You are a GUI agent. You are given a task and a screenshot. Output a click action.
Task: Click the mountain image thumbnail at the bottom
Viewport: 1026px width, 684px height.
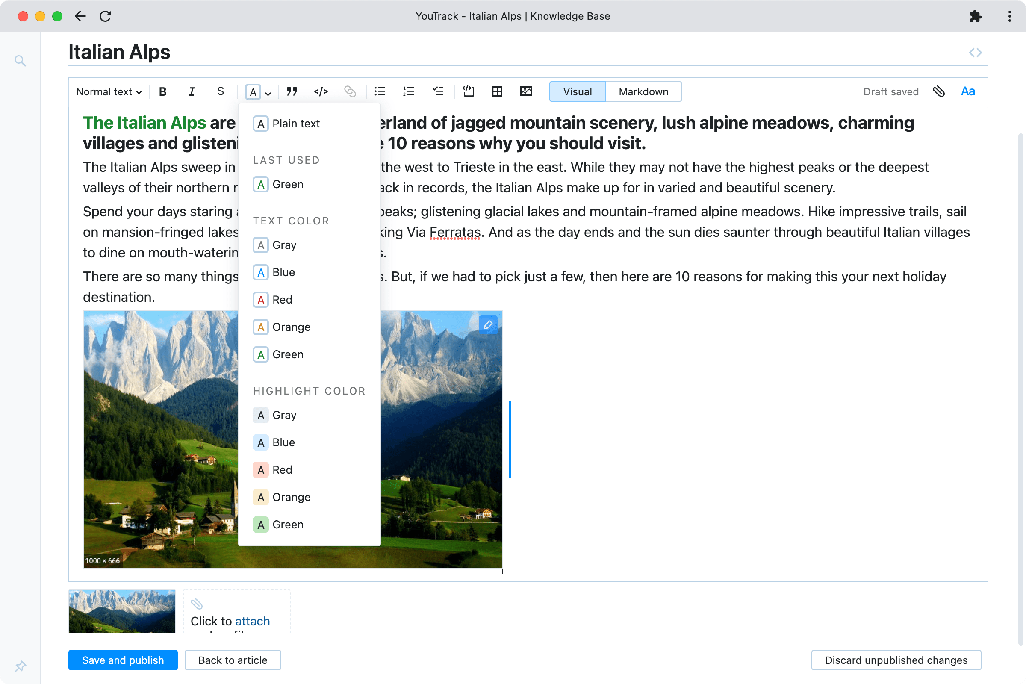pyautogui.click(x=122, y=611)
